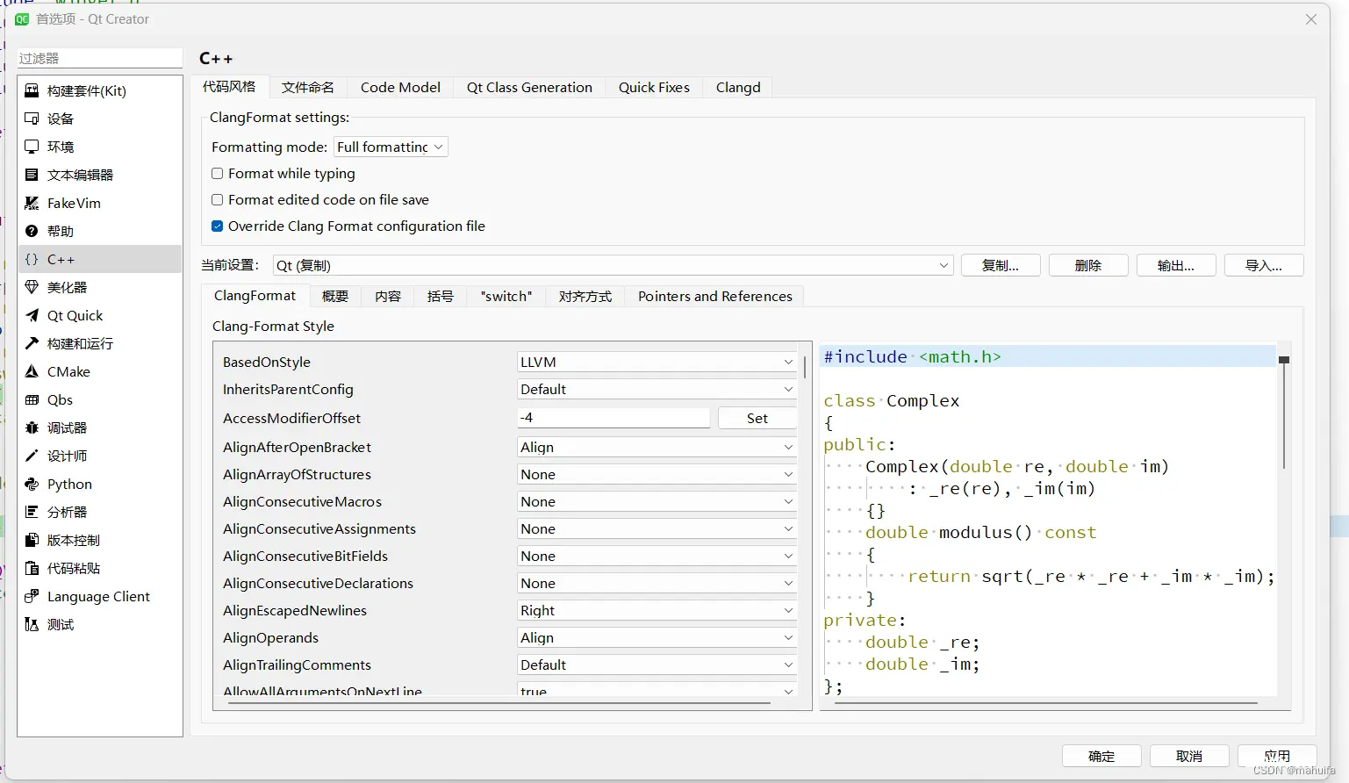
Task: Select the C++ braces category icon
Action: [x=32, y=259]
